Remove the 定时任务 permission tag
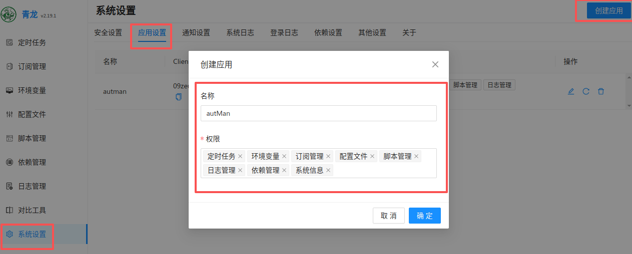Screen dimensions: 632x254 [240, 157]
